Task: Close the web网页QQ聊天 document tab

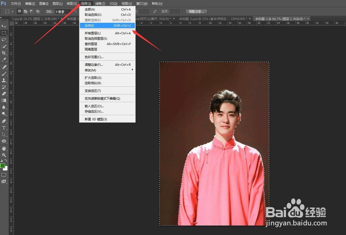Action: tap(174, 19)
